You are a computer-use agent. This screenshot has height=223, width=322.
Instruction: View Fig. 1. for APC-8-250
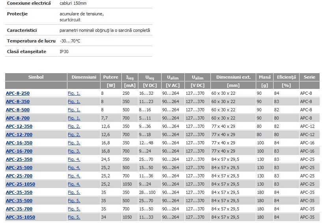[74, 93]
